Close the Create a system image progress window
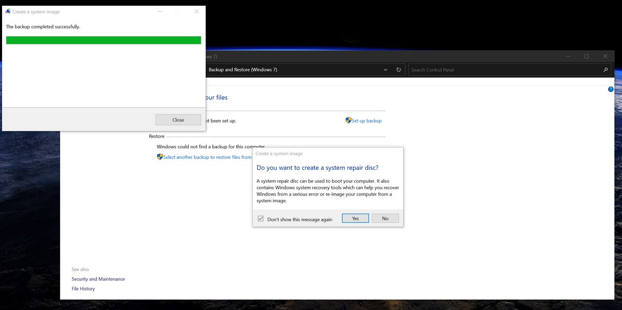 [x=197, y=11]
